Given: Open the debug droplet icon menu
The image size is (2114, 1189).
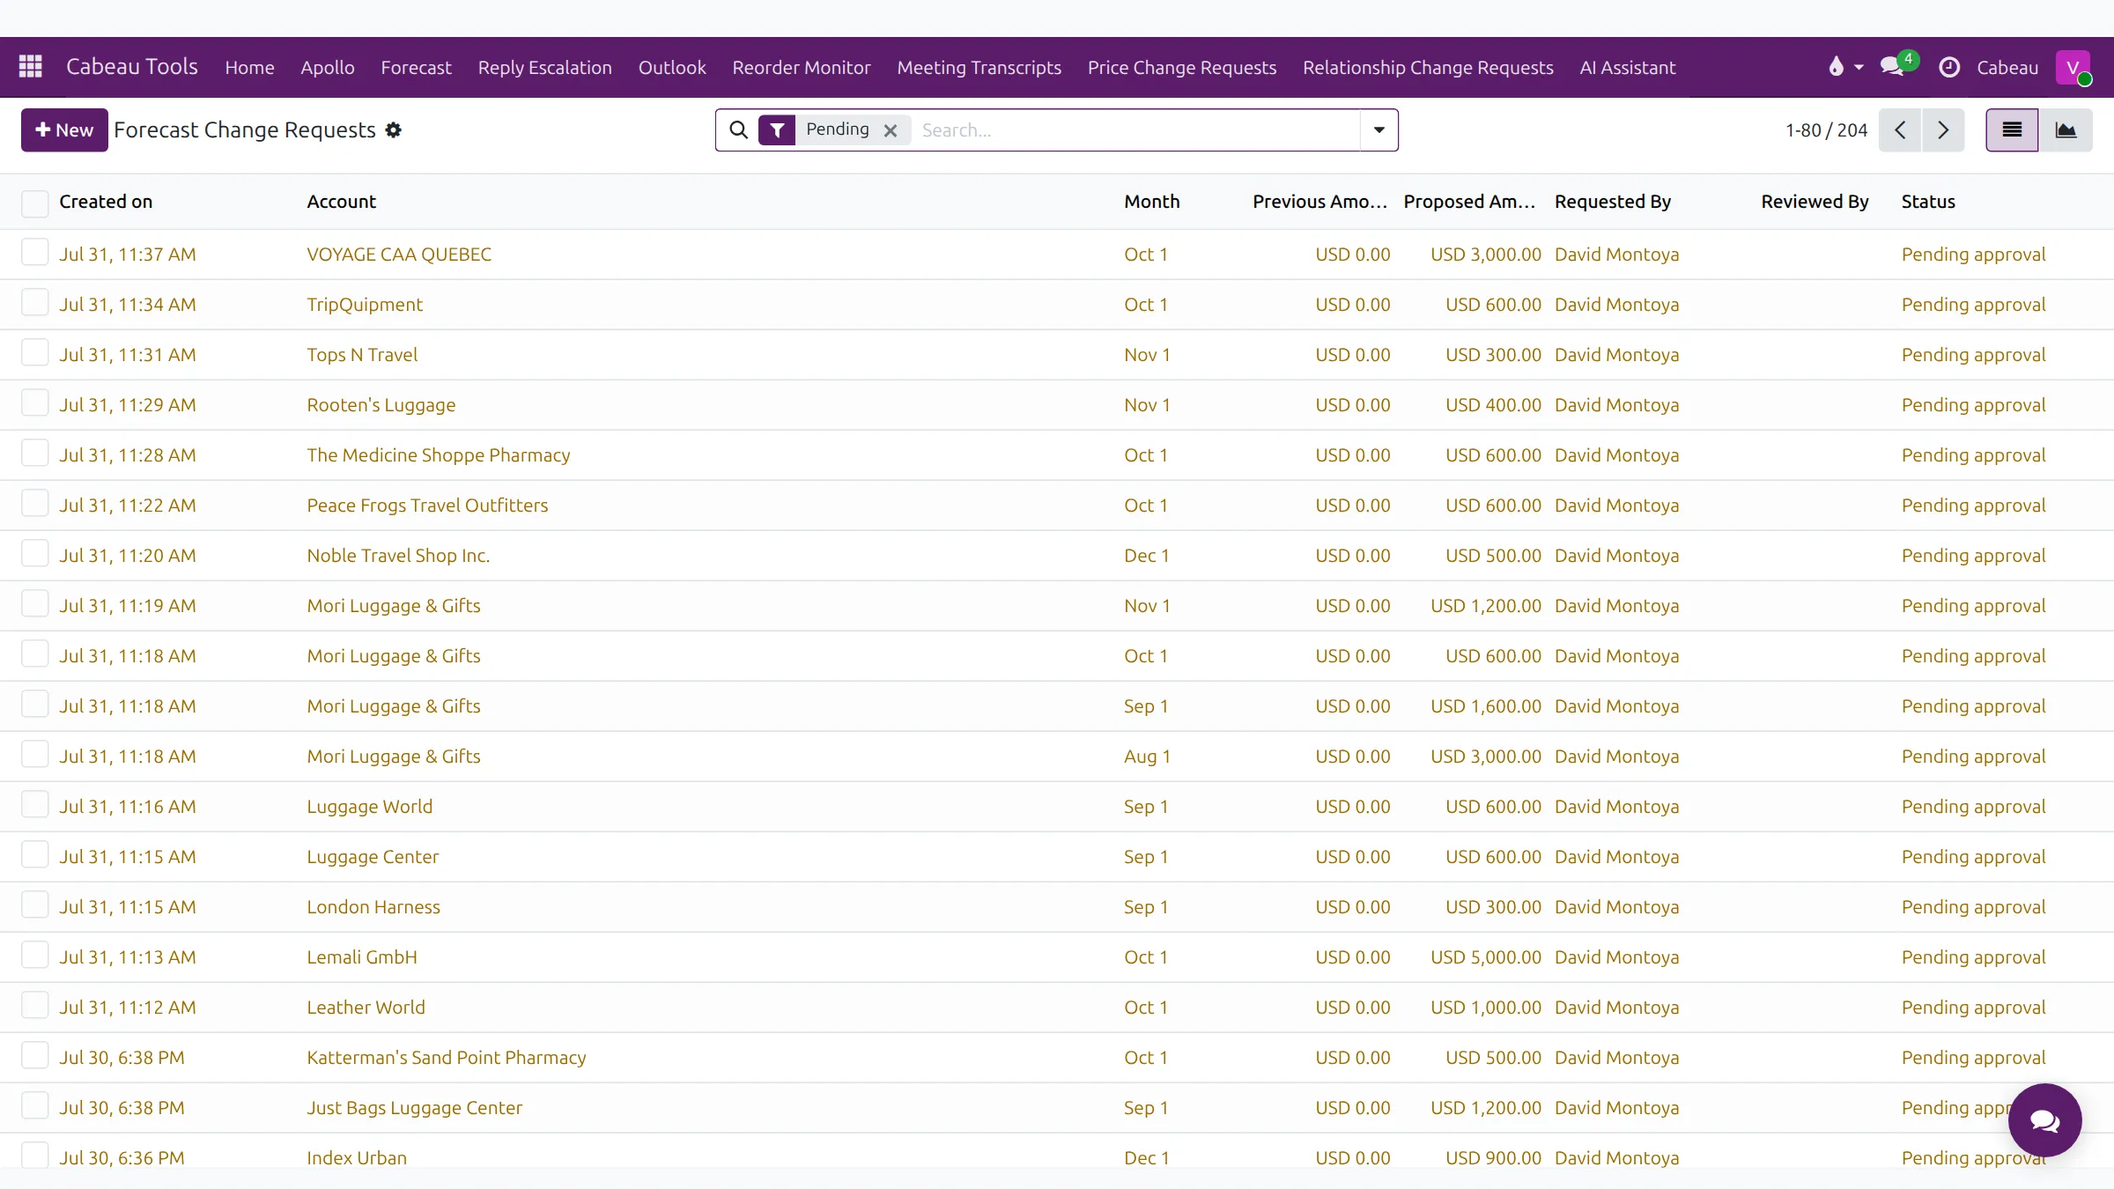Looking at the screenshot, I should click(x=1845, y=67).
